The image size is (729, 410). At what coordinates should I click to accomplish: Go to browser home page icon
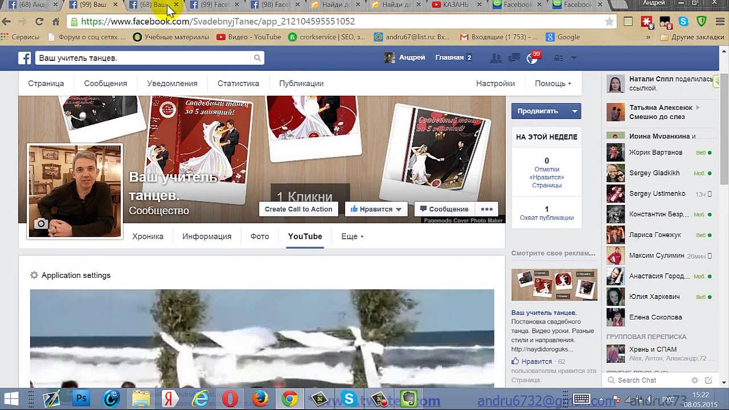(56, 22)
